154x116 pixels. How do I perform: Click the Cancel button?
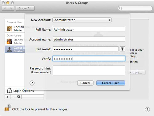pyautogui.click(x=85, y=83)
